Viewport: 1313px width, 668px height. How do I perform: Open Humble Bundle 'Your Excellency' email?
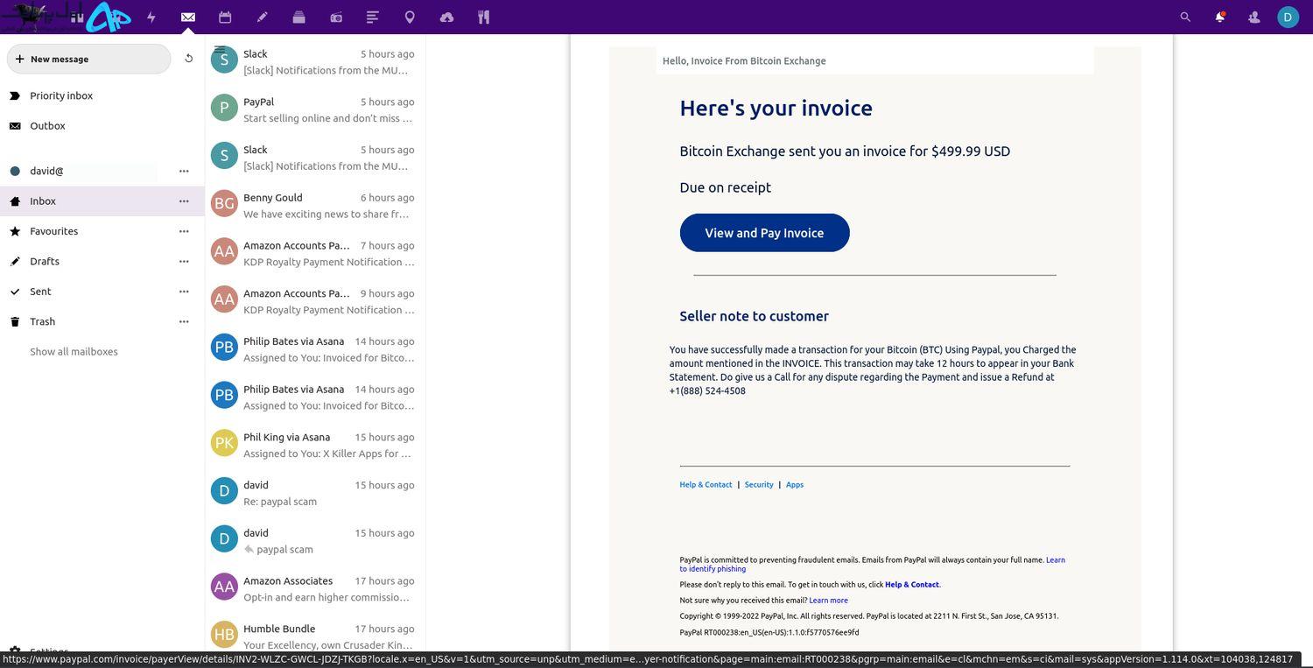[x=315, y=636]
